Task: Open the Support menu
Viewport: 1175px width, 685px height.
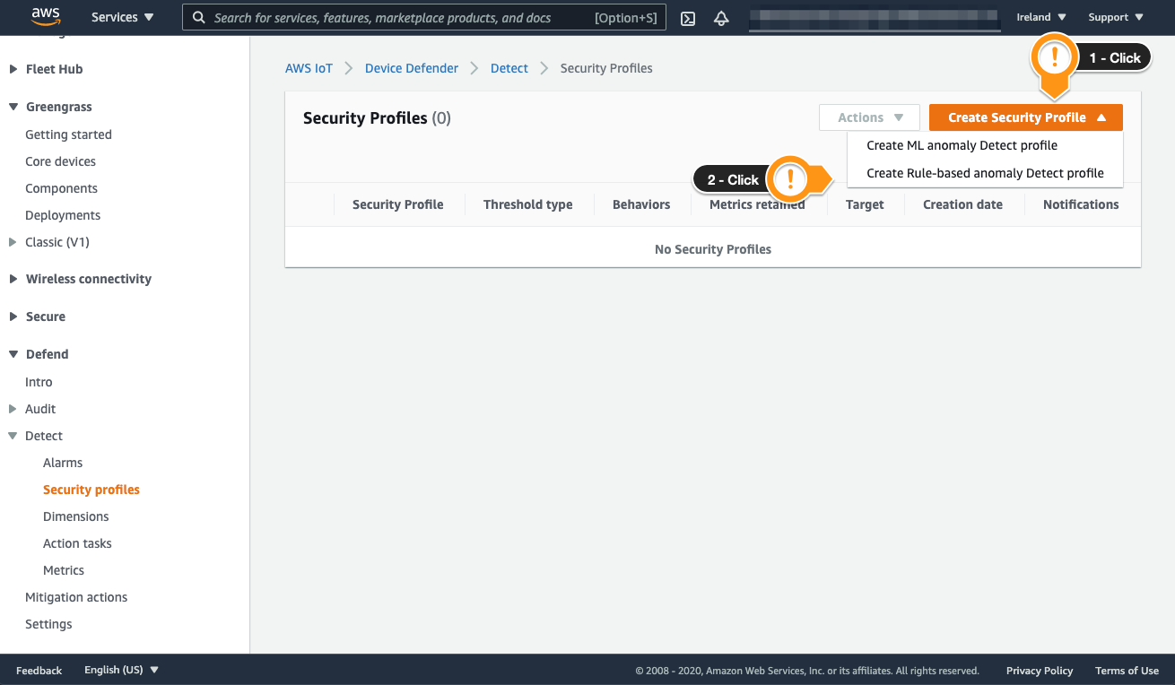Action: click(1116, 17)
